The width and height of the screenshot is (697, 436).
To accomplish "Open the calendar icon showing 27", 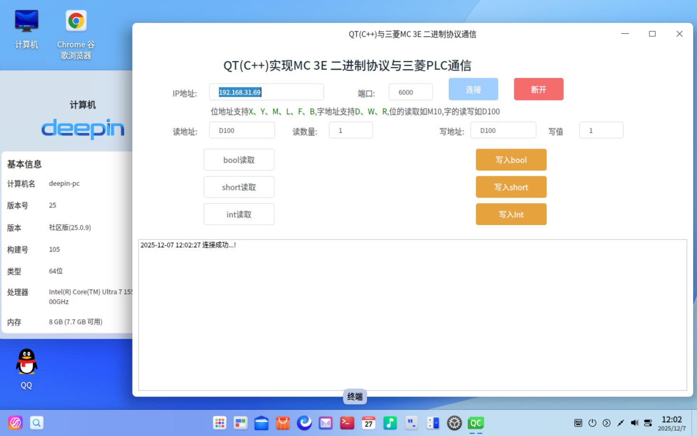I will point(368,423).
